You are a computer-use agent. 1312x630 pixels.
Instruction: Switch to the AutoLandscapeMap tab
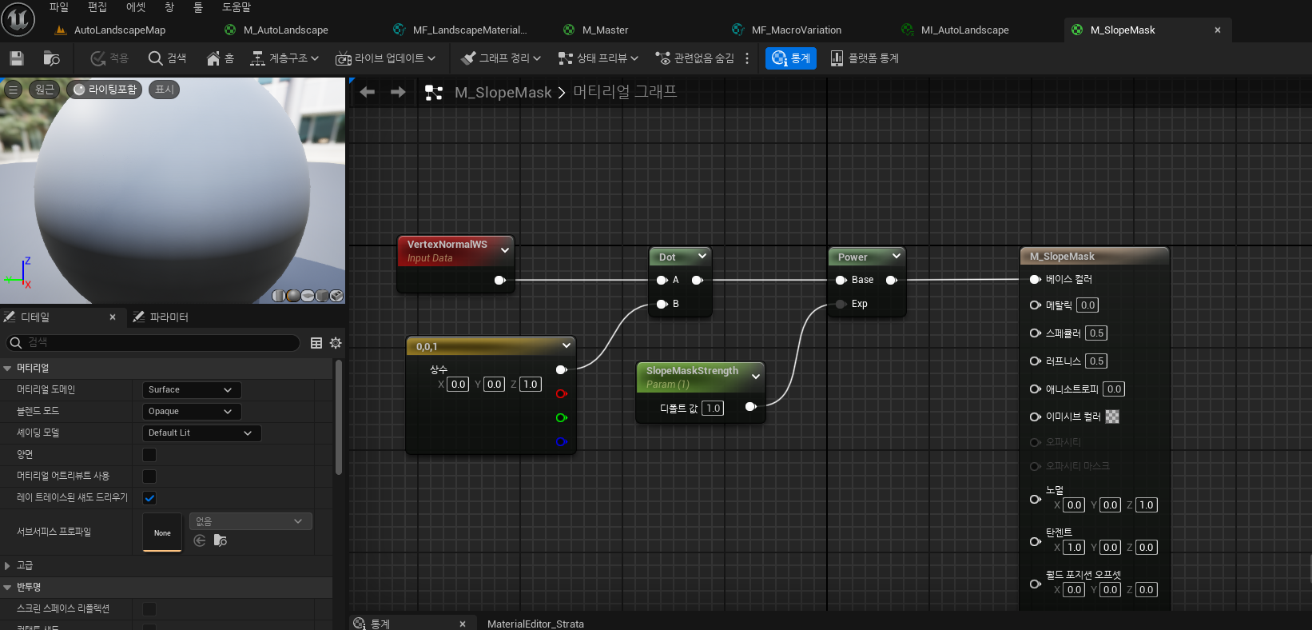tap(120, 30)
